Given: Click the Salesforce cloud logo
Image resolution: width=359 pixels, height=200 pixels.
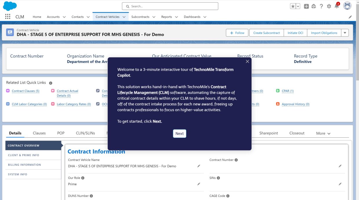Looking at the screenshot, I should point(10,6).
